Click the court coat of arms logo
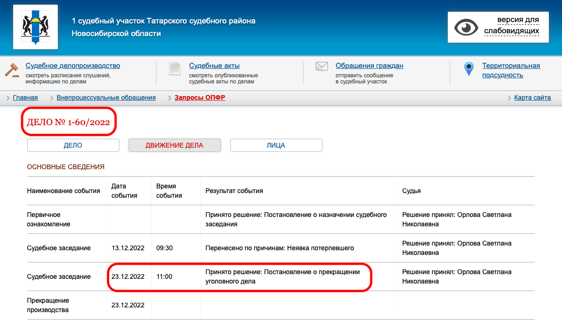The image size is (562, 321). tap(35, 27)
